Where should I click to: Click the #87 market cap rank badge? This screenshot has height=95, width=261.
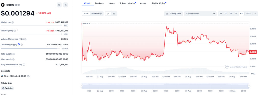66,26
